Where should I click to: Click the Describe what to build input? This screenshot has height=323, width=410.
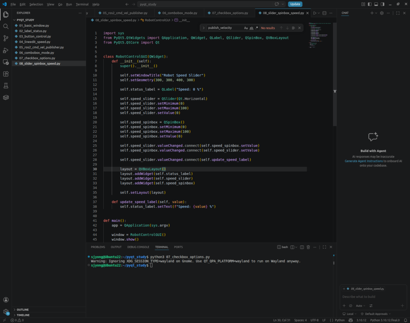pos(373,297)
